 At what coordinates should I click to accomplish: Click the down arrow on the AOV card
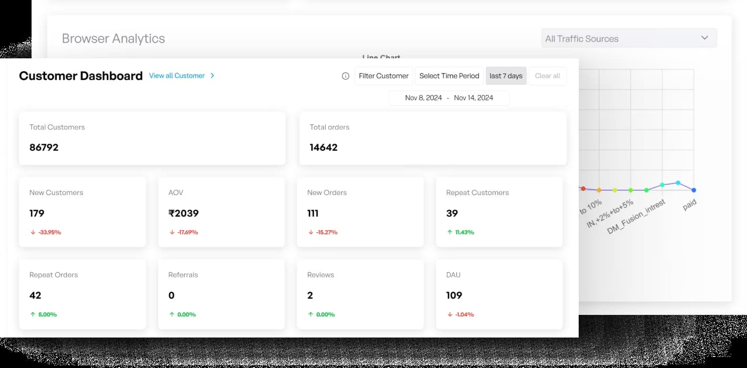(x=171, y=232)
